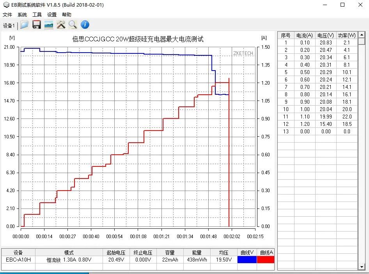Click row number 13 in the table

point(286,131)
